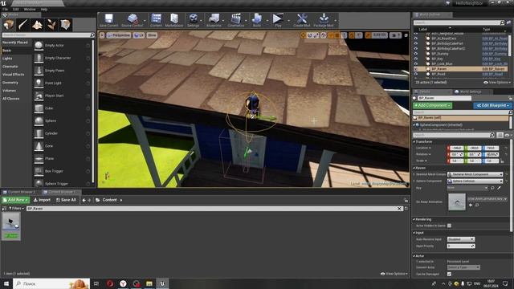Open the Auto Receive Input dropdown

460,239
